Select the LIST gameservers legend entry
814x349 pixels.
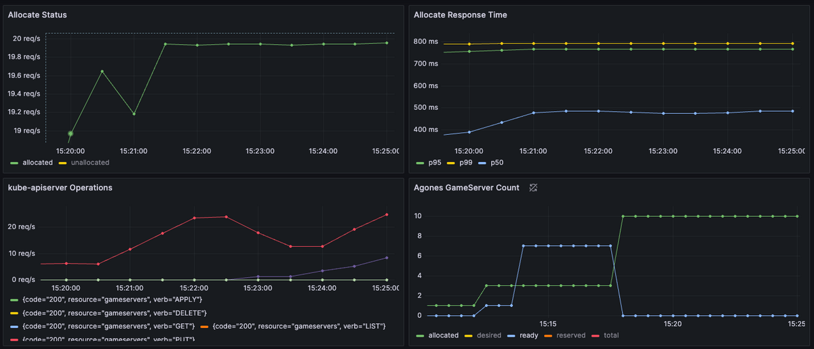coord(299,326)
